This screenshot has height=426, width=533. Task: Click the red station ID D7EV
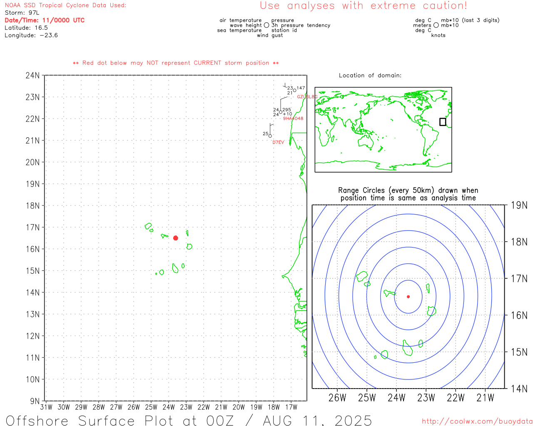(278, 142)
